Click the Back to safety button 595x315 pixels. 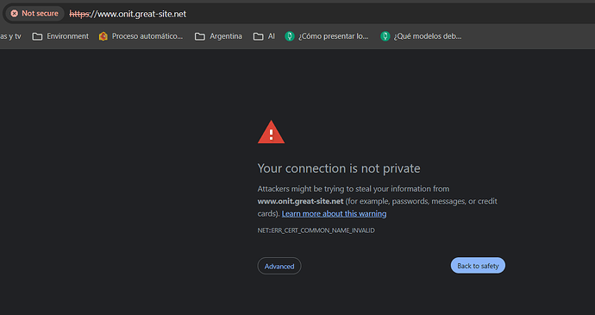point(478,266)
